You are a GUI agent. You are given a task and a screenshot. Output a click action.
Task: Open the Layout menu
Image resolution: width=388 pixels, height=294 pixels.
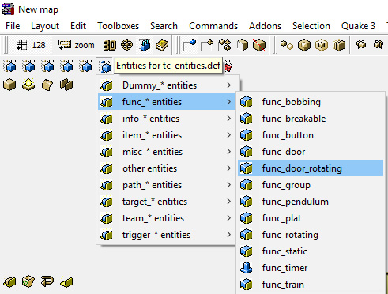45,26
